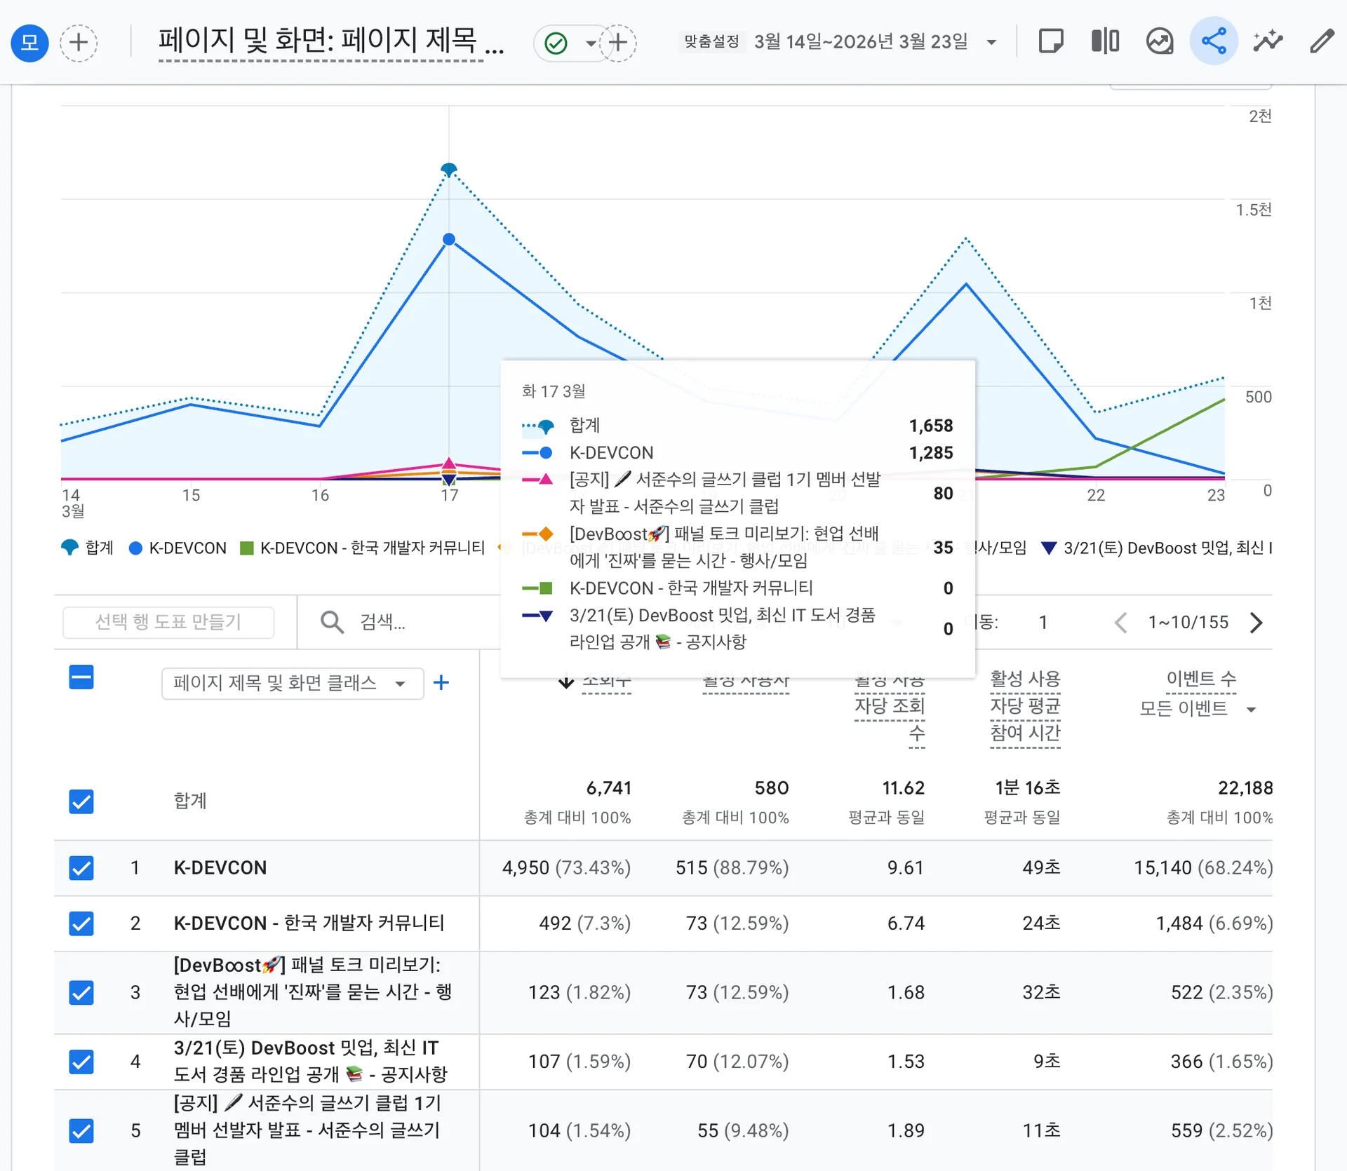Click the '3/21(토) DevBoost 밋업' row title

(311, 1061)
